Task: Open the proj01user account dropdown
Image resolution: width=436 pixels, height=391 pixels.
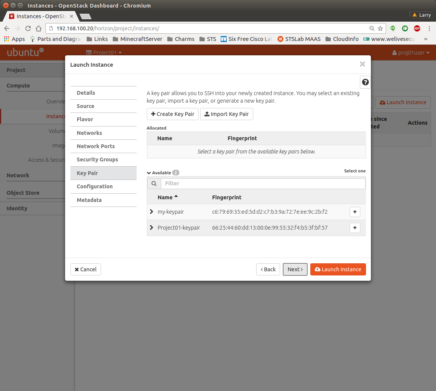Action: (411, 53)
